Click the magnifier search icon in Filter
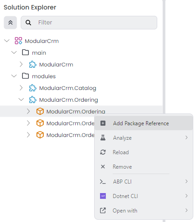The height and width of the screenshot is (222, 196). [28, 23]
